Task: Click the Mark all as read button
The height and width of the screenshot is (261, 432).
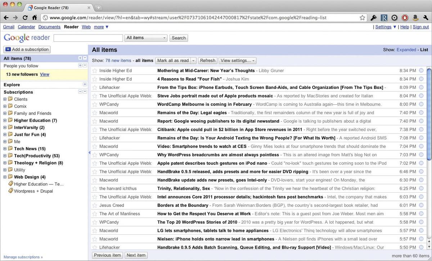Action: pyautogui.click(x=173, y=60)
